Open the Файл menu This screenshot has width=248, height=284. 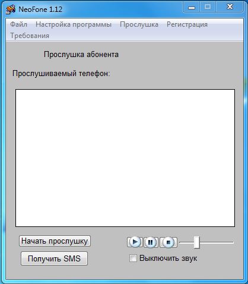tap(18, 24)
